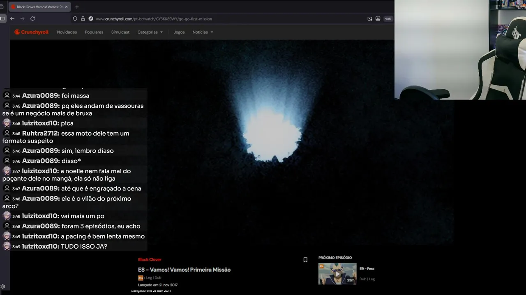Click chat message 'vai mais um po'
The width and height of the screenshot is (526, 295).
83,216
